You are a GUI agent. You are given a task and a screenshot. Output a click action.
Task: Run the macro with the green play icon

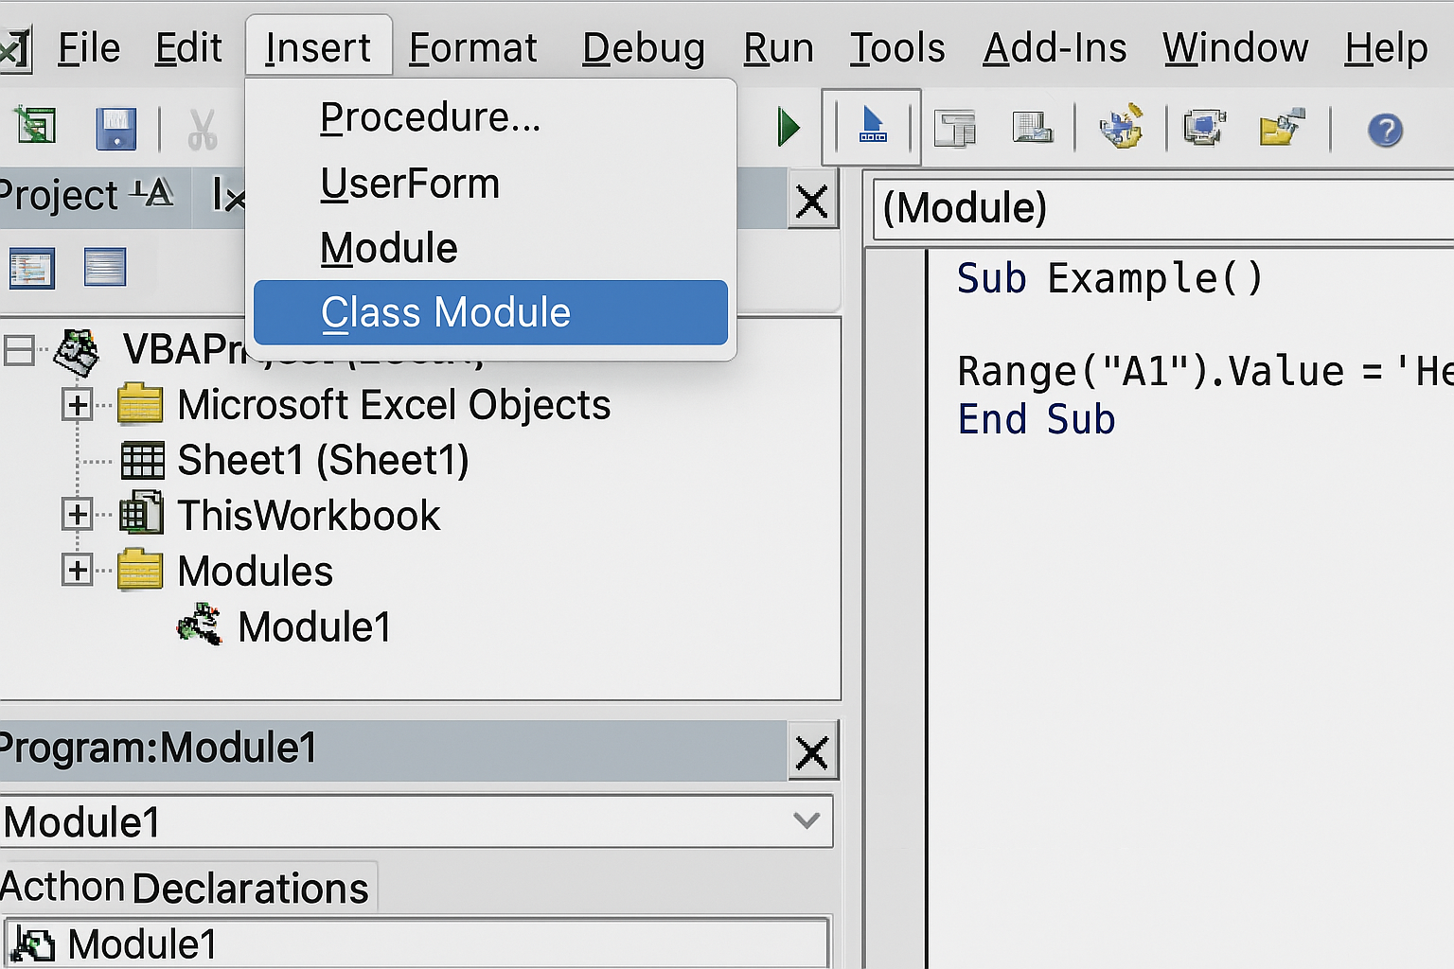789,127
